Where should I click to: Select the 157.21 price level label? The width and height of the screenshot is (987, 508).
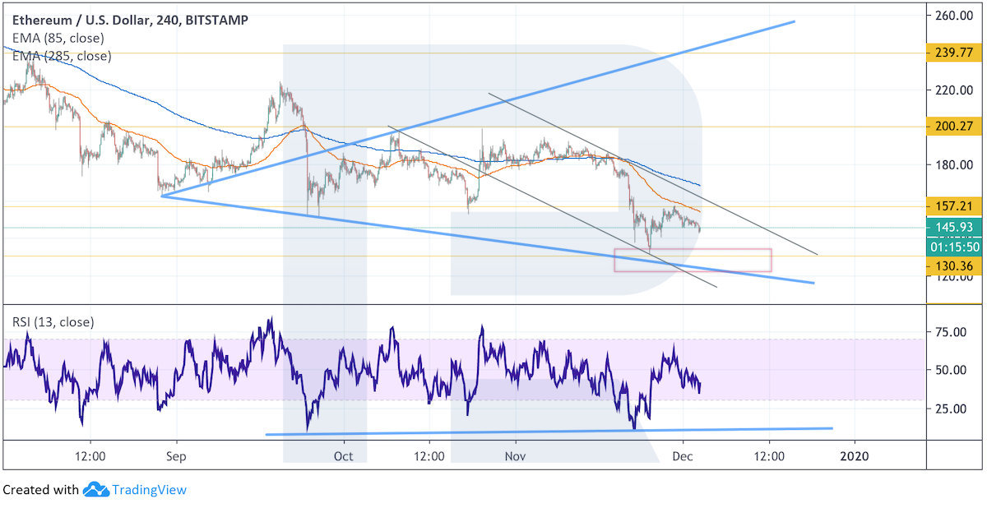[x=954, y=206]
